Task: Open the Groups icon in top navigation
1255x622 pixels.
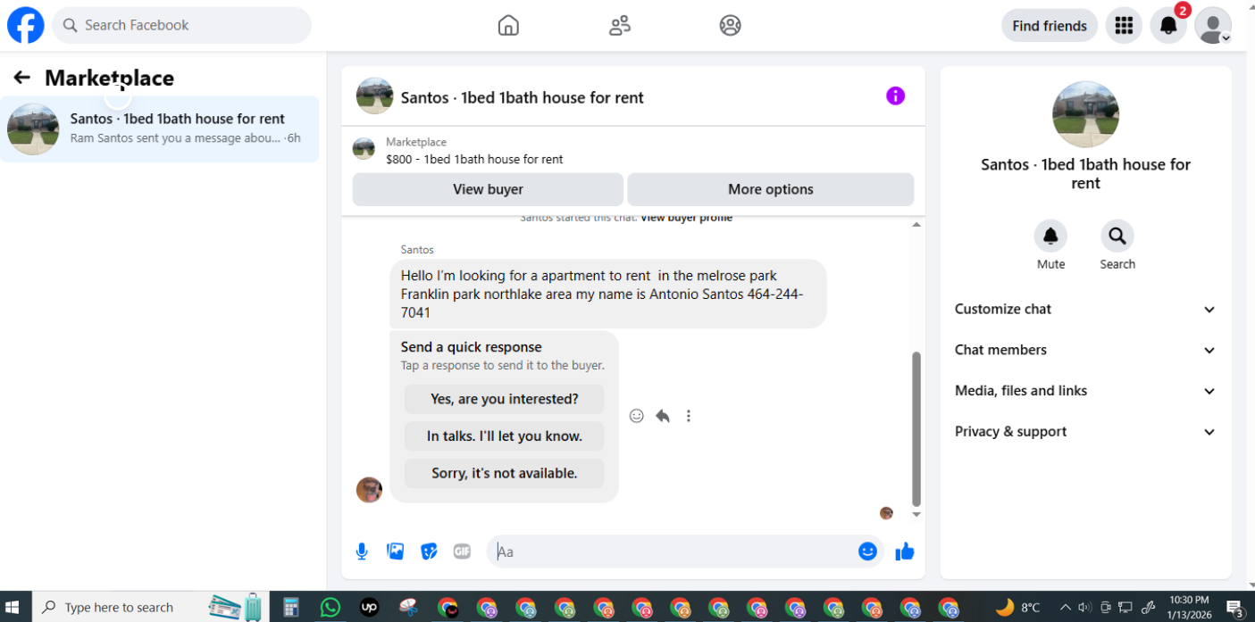Action: coord(730,25)
